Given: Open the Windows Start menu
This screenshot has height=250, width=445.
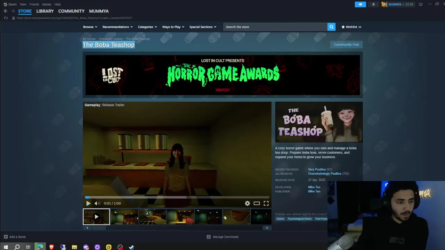Looking at the screenshot, I should (x=6, y=247).
